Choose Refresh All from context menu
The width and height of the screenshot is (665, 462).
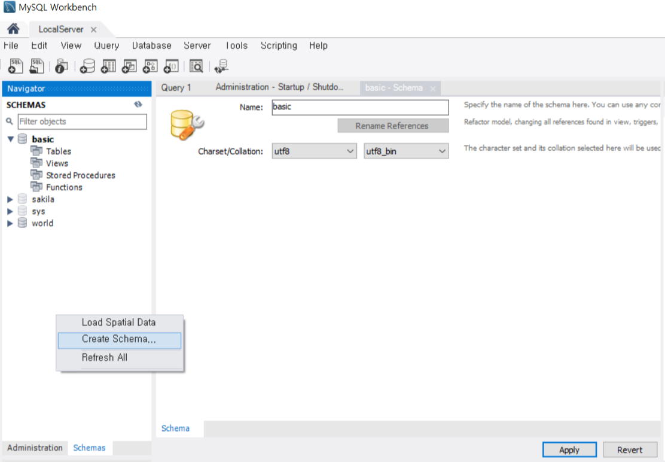(x=120, y=358)
